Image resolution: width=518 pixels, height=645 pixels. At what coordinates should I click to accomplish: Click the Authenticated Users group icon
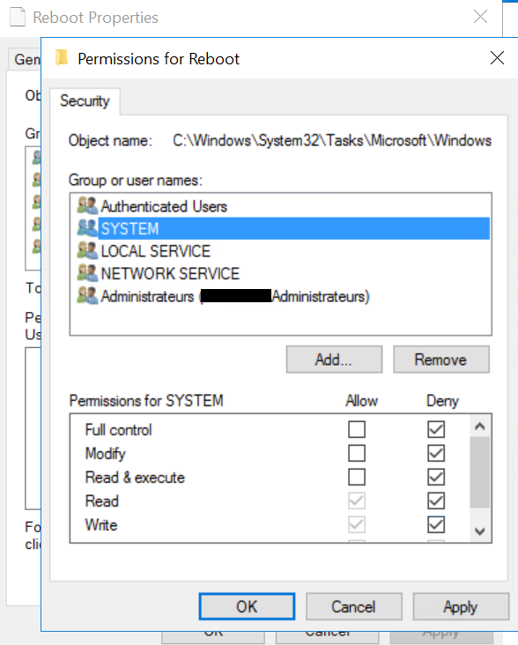[x=87, y=205]
